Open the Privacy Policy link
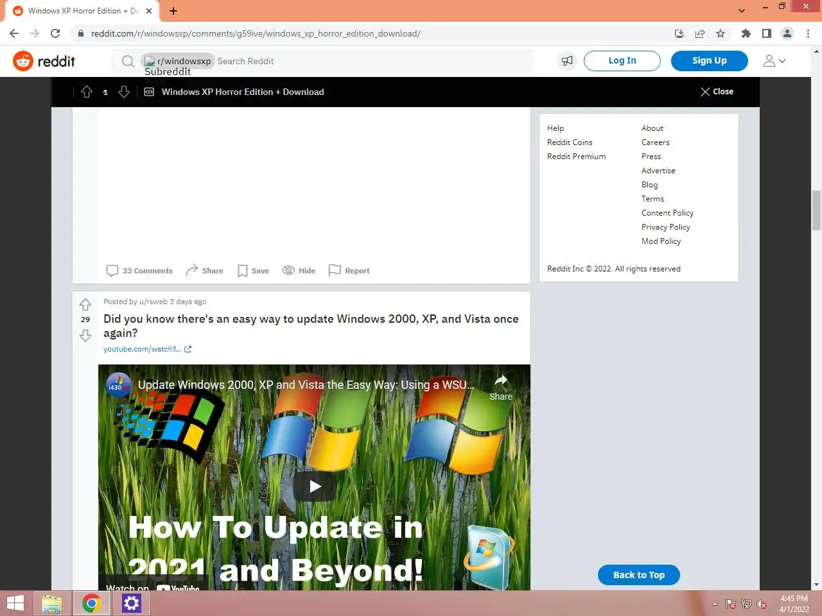This screenshot has height=616, width=822. pyautogui.click(x=665, y=227)
